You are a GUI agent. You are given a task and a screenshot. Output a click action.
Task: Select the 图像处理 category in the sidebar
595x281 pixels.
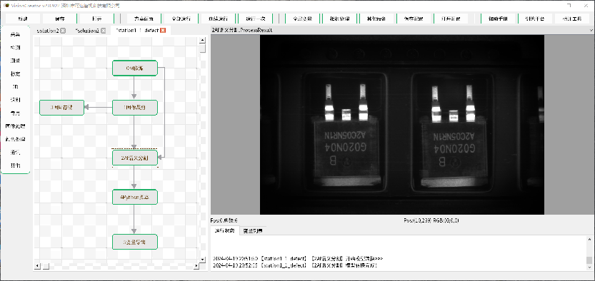(15, 126)
